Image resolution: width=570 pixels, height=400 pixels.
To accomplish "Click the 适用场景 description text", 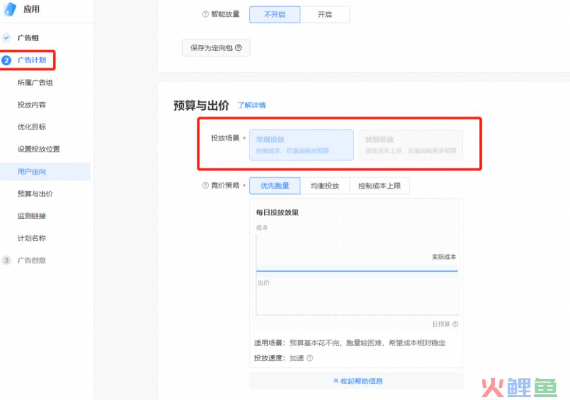I will 350,343.
